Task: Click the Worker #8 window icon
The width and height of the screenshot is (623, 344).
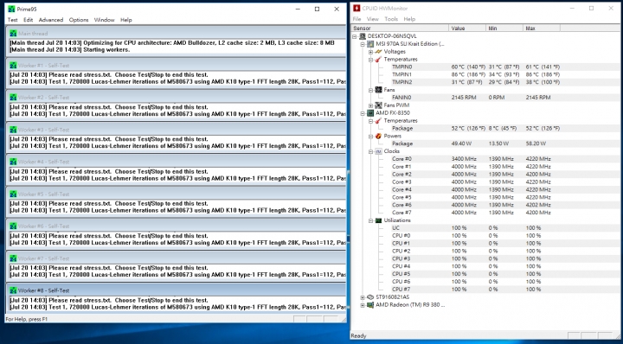Action: [x=13, y=290]
